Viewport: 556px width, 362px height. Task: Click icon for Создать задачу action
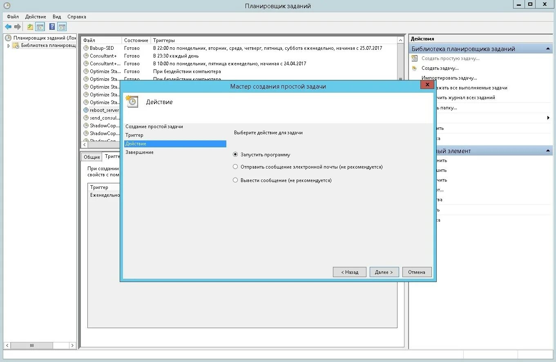pyautogui.click(x=415, y=68)
